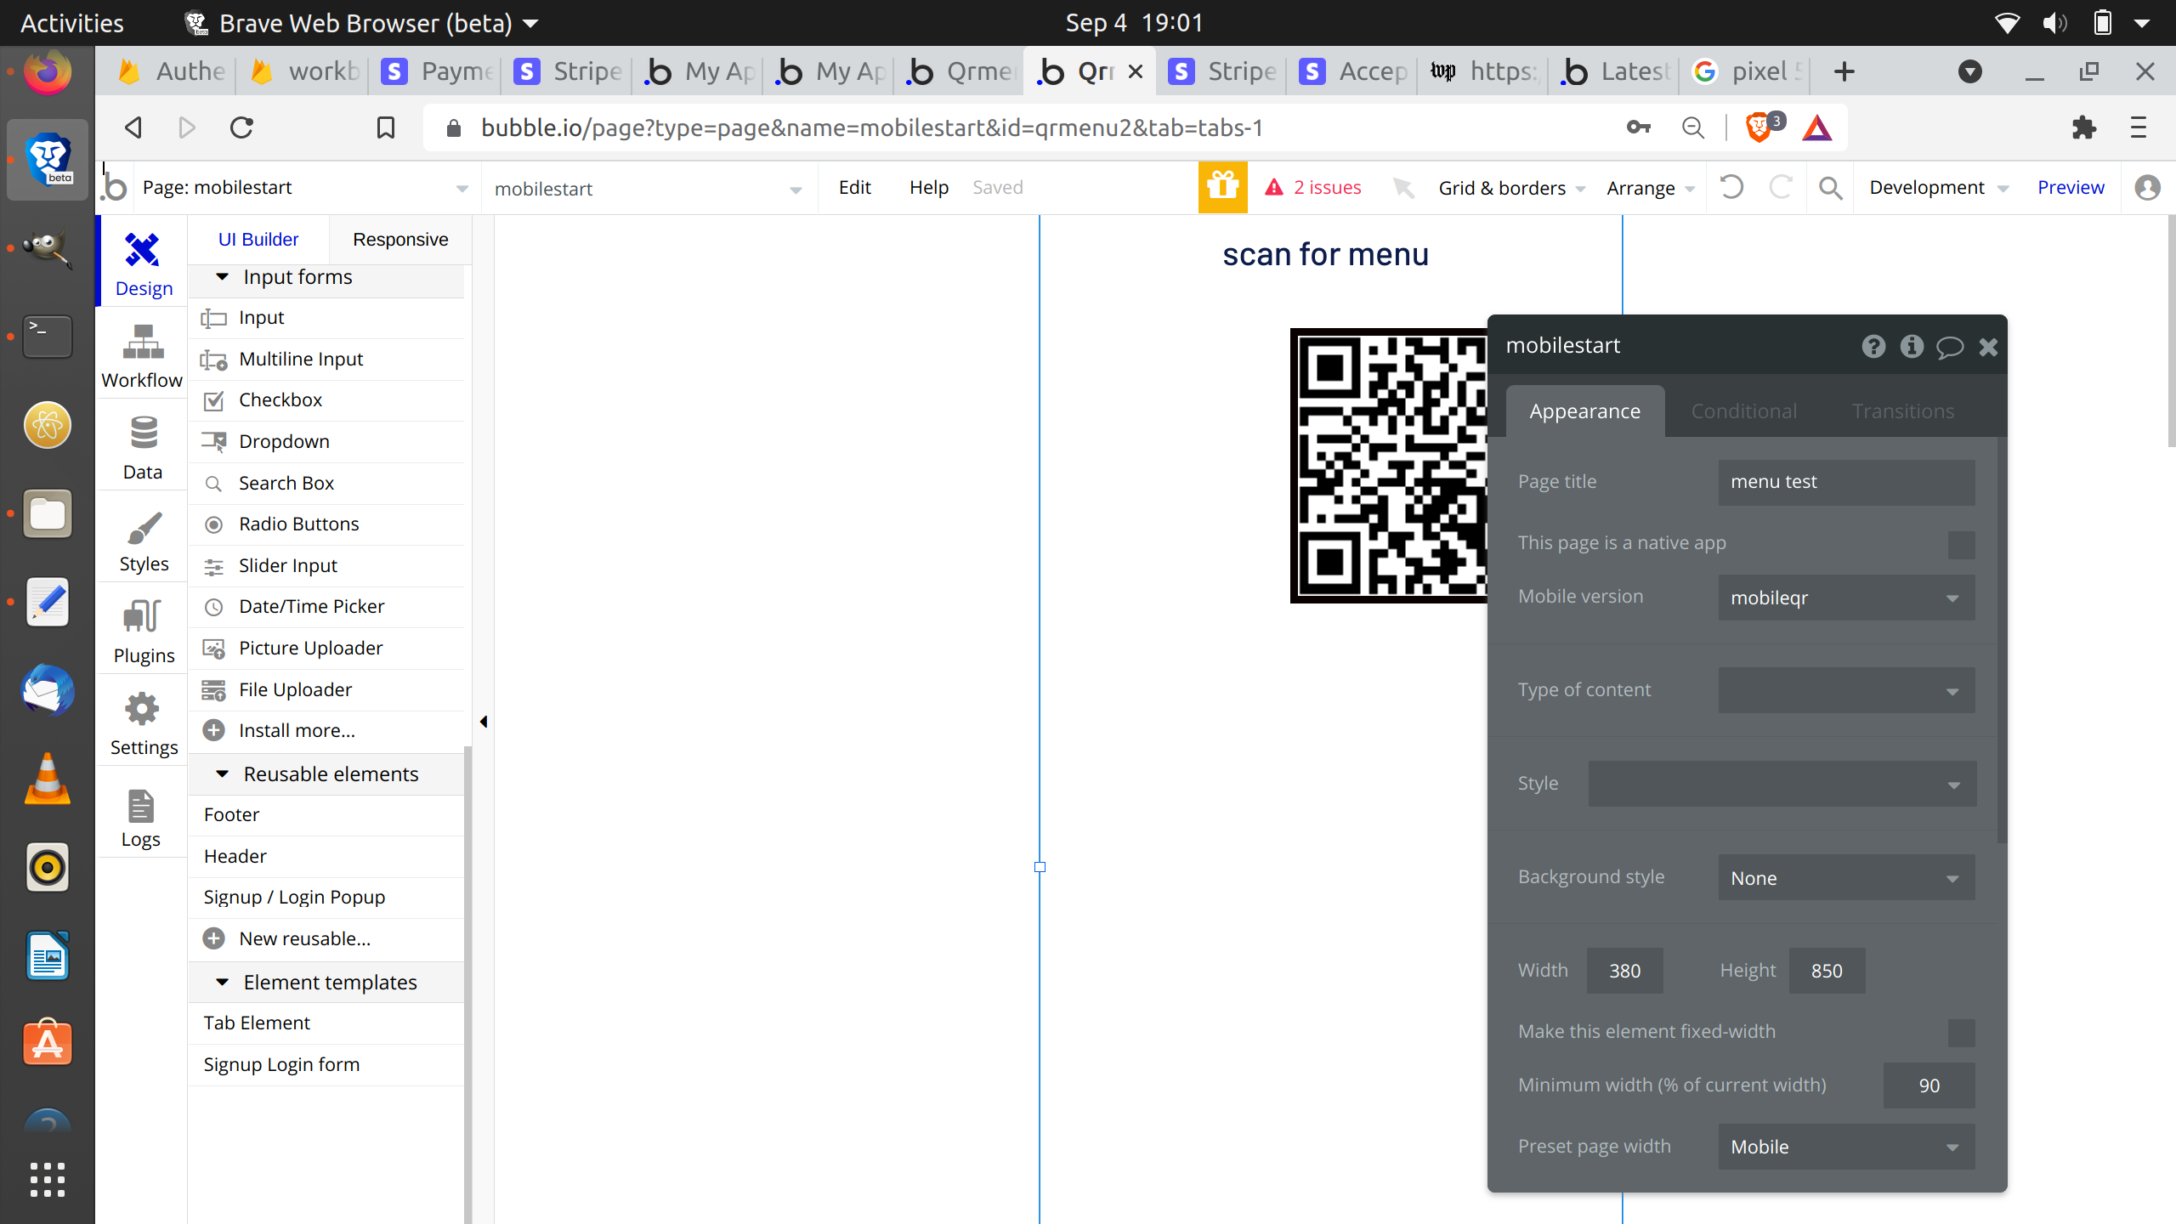Open the Background style dropdown
The image size is (2176, 1224).
coord(1845,878)
